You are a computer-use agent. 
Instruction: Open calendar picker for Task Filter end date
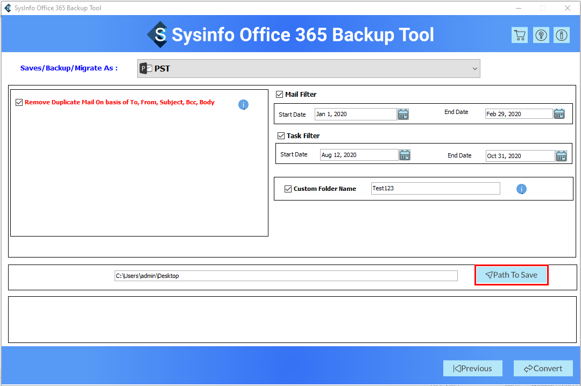[561, 156]
